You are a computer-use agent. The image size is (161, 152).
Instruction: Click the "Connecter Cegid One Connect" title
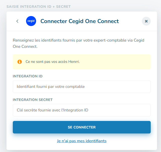tap(79, 21)
